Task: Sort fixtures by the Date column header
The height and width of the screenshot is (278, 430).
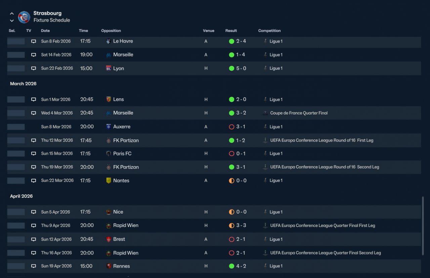Action: click(45, 31)
